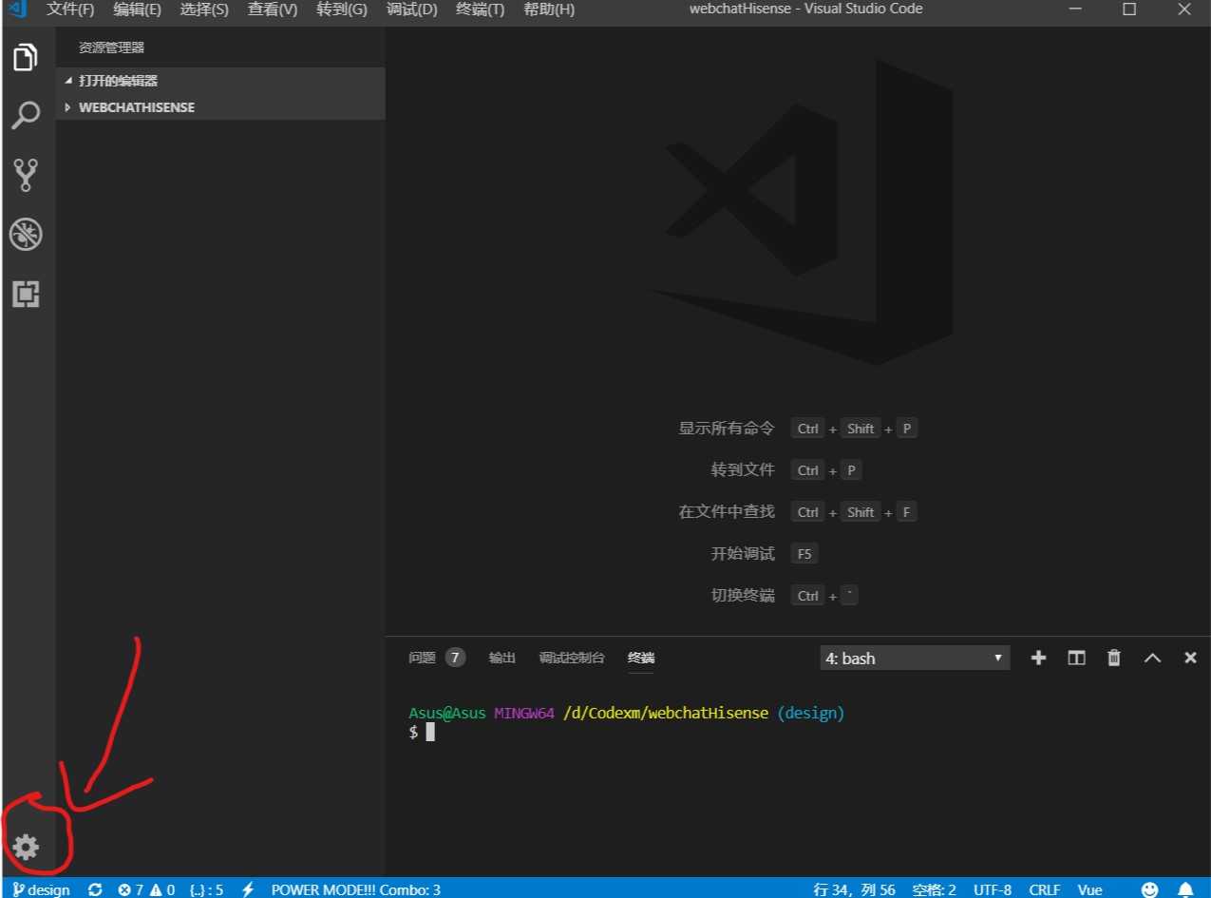Open errors and warnings count in status bar
This screenshot has height=898, width=1211.
146,889
